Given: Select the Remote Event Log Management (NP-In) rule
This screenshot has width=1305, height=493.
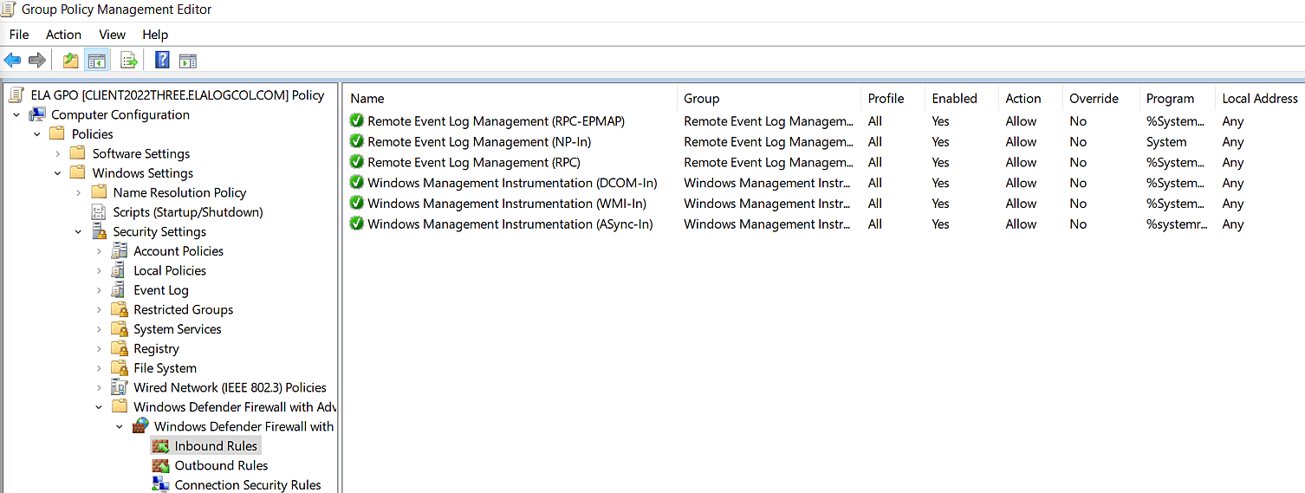Looking at the screenshot, I should [x=479, y=142].
